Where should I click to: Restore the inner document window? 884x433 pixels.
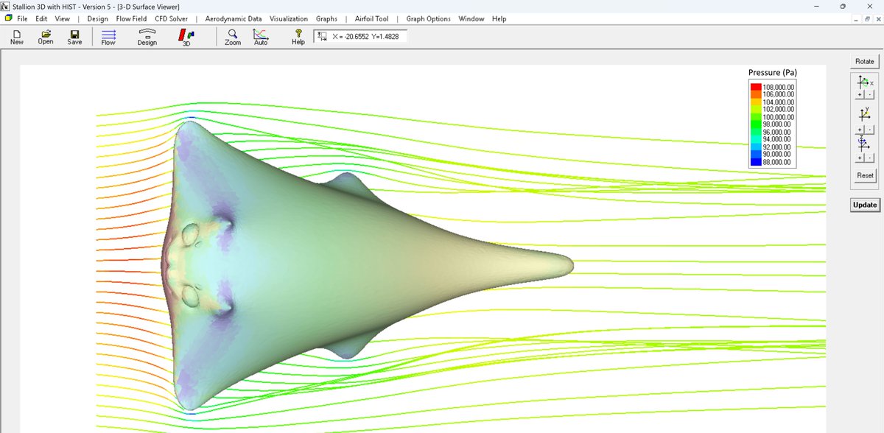click(866, 18)
